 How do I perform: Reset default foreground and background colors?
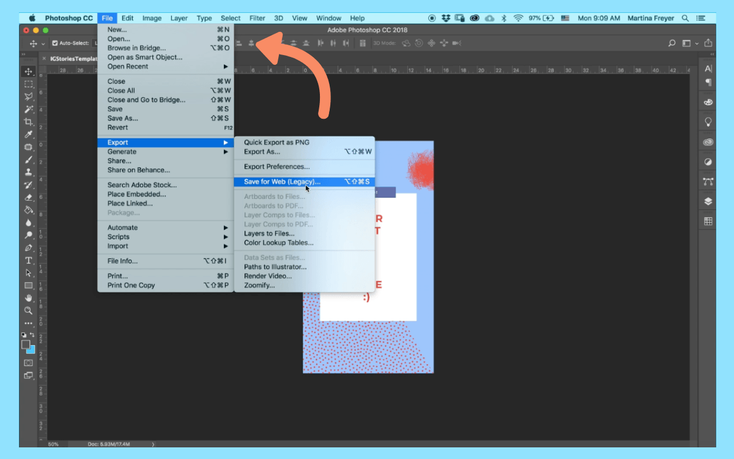click(24, 335)
